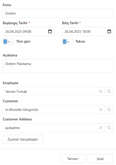Click into the Açıklama text area
Viewport: 116px width, 165px height.
58,66
